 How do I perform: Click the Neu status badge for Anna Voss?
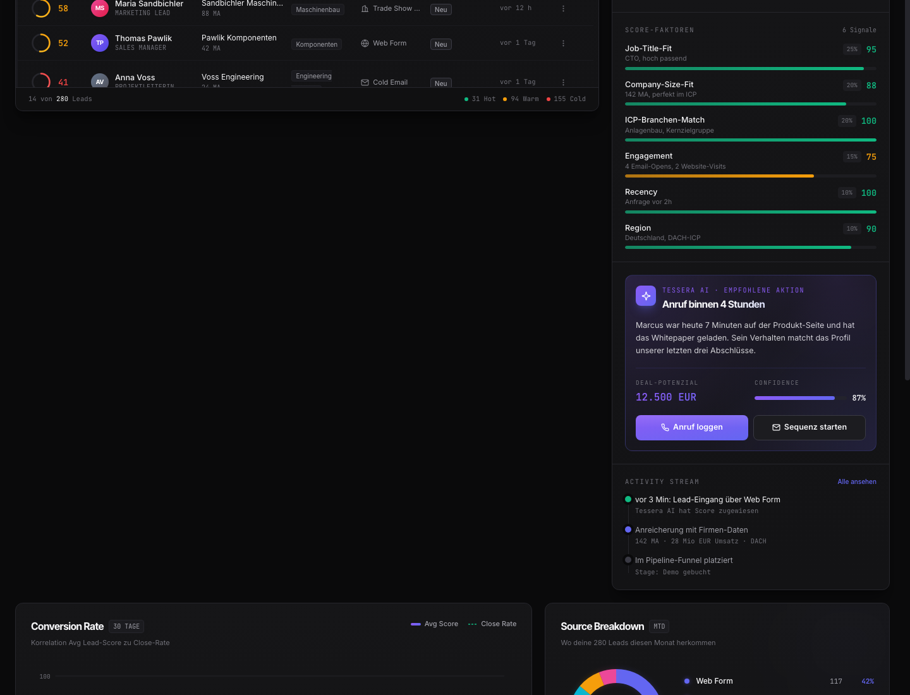[441, 83]
